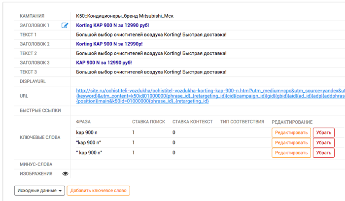Viewport: 345px width, 201px height.
Task: Click the Изображения row label
Action: tap(36, 174)
